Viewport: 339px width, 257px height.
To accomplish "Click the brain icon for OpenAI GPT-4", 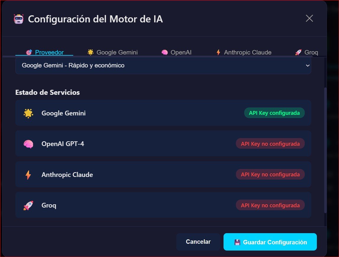I will [x=28, y=144].
